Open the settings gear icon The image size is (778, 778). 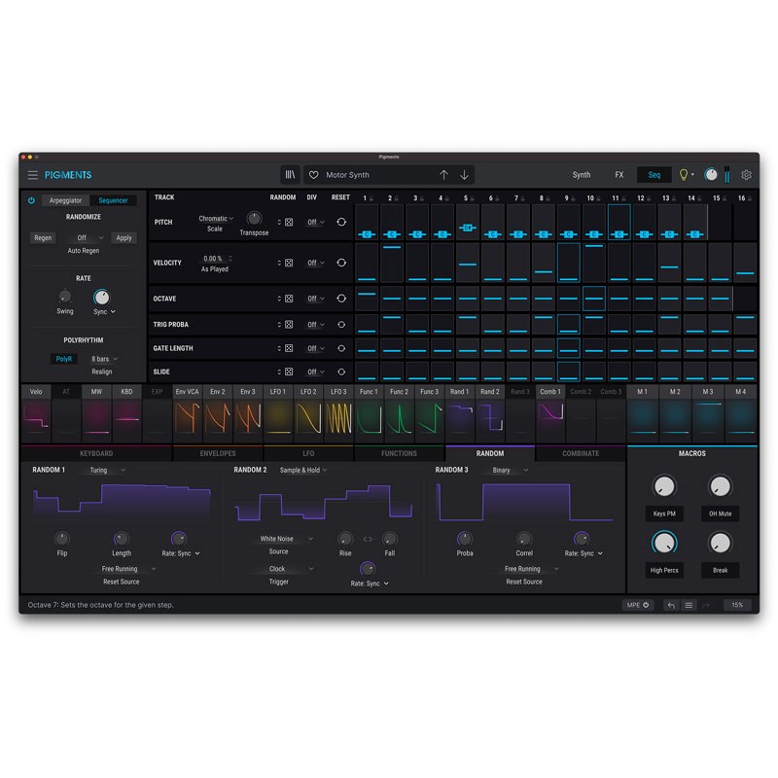(x=746, y=175)
